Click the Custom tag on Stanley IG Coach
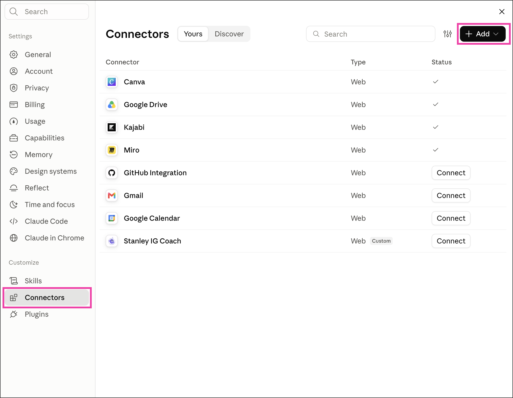This screenshot has width=513, height=398. pos(381,241)
